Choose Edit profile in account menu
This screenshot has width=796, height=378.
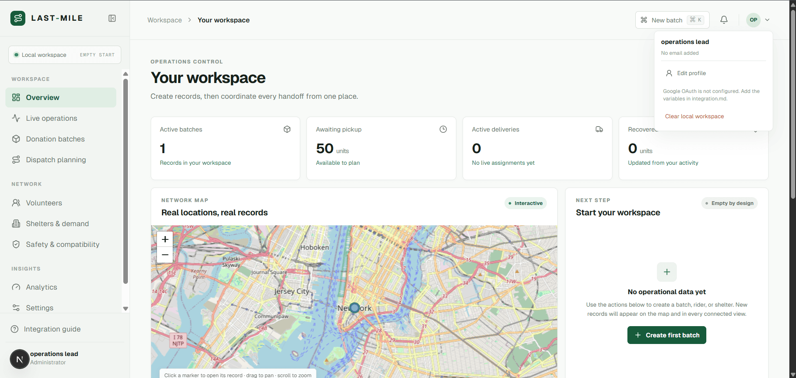(x=713, y=73)
